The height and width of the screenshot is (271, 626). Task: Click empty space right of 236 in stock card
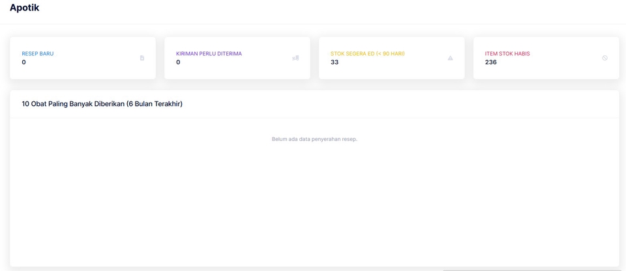(548, 63)
